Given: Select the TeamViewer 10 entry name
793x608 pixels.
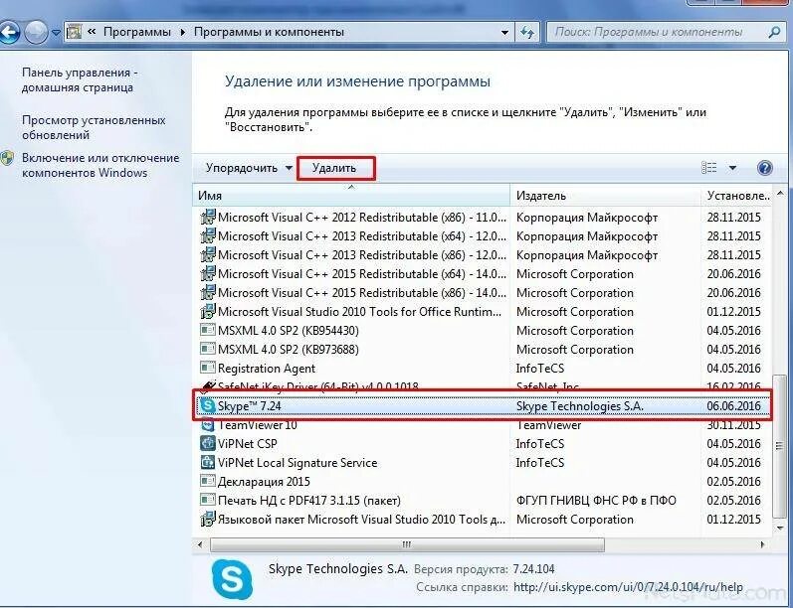Looking at the screenshot, I should pos(258,424).
